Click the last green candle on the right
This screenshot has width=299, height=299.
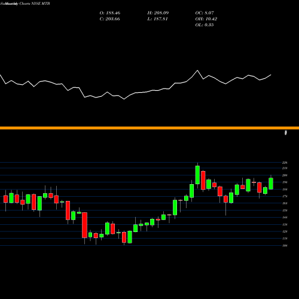(271, 184)
